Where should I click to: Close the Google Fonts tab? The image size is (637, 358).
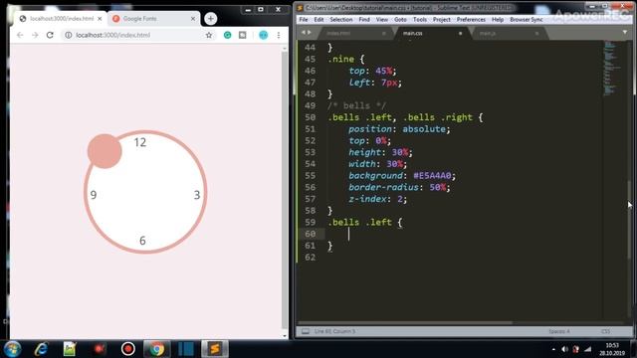pyautogui.click(x=193, y=19)
